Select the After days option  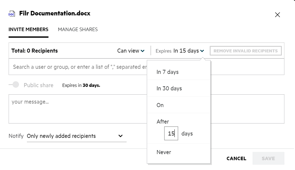coord(163,122)
